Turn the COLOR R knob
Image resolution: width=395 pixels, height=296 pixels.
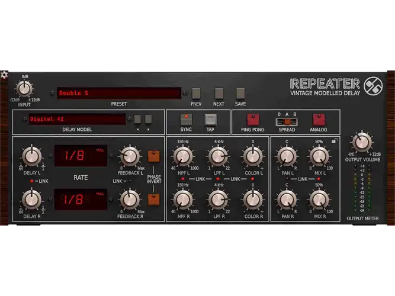click(253, 200)
